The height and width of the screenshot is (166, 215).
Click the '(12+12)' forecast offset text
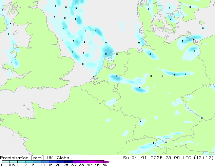point(204,158)
